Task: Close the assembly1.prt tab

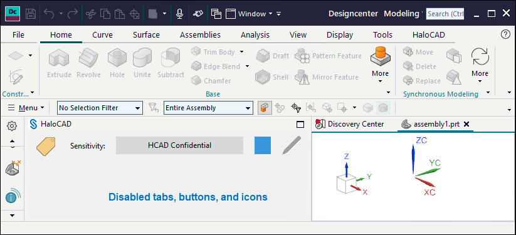Action: point(466,124)
